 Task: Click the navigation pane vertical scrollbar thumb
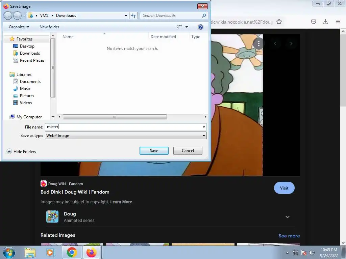click(53, 68)
